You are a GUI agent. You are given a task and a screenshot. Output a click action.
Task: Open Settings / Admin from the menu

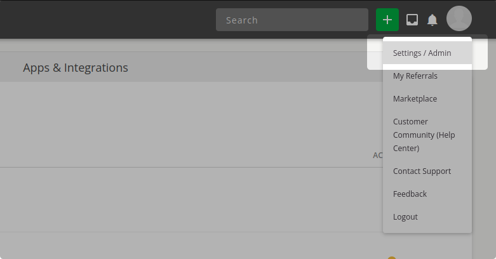[422, 53]
